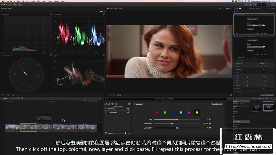
Task: Toggle the second ColorFinalePro effect checkbox
Action: (234, 36)
